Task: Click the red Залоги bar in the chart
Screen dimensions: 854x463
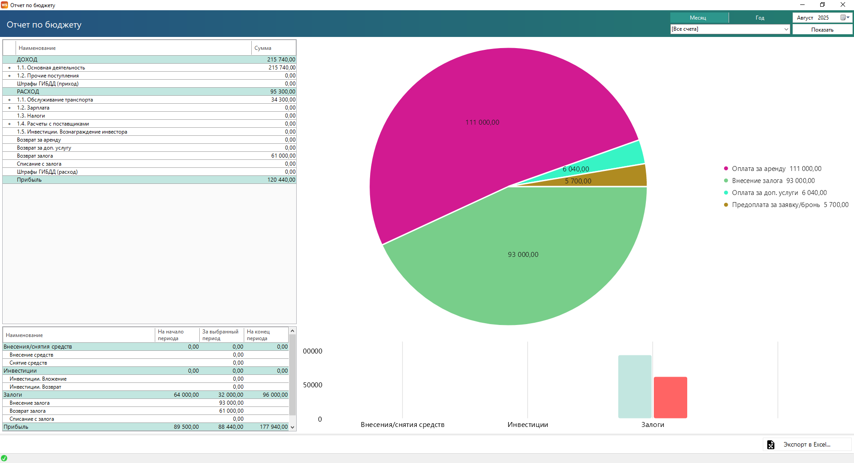Action: click(x=670, y=398)
